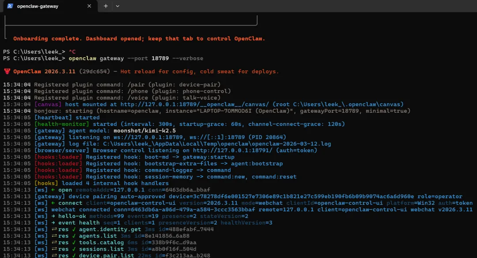Open a new terminal tab with plus

[106, 6]
